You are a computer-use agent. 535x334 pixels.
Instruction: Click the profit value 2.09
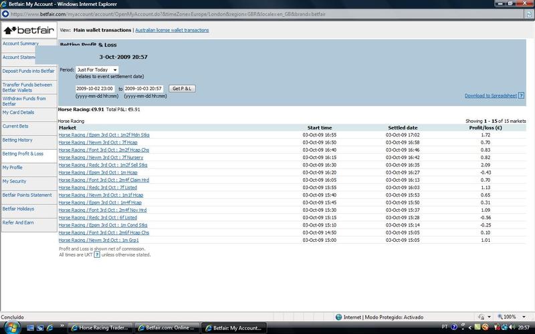coord(486,165)
